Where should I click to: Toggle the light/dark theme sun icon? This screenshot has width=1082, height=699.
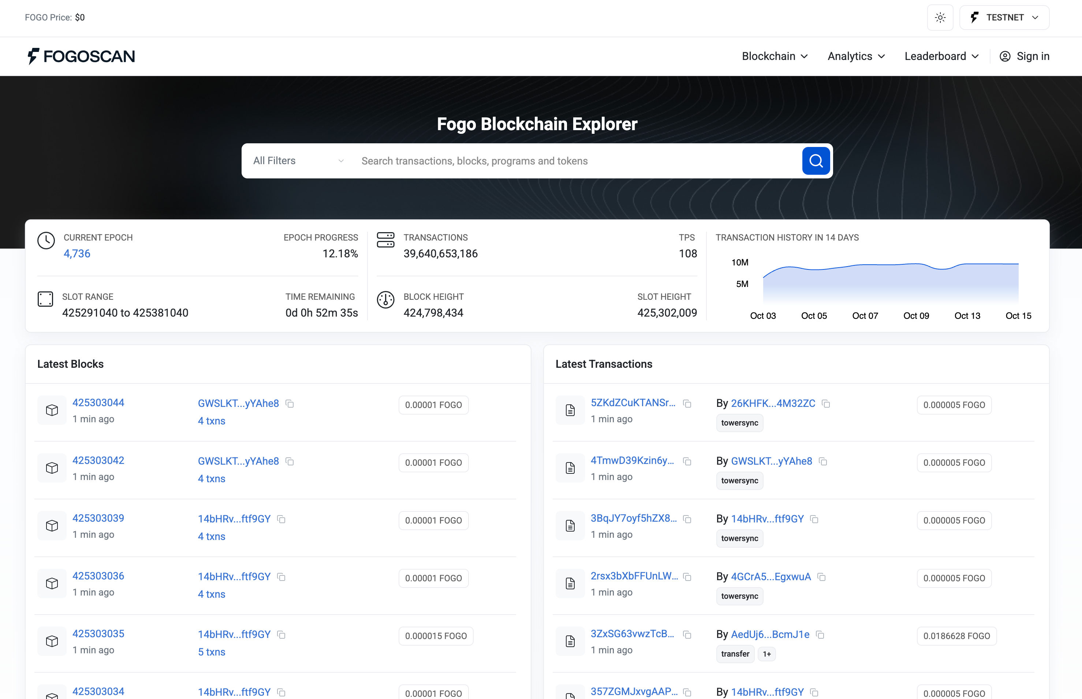[940, 18]
